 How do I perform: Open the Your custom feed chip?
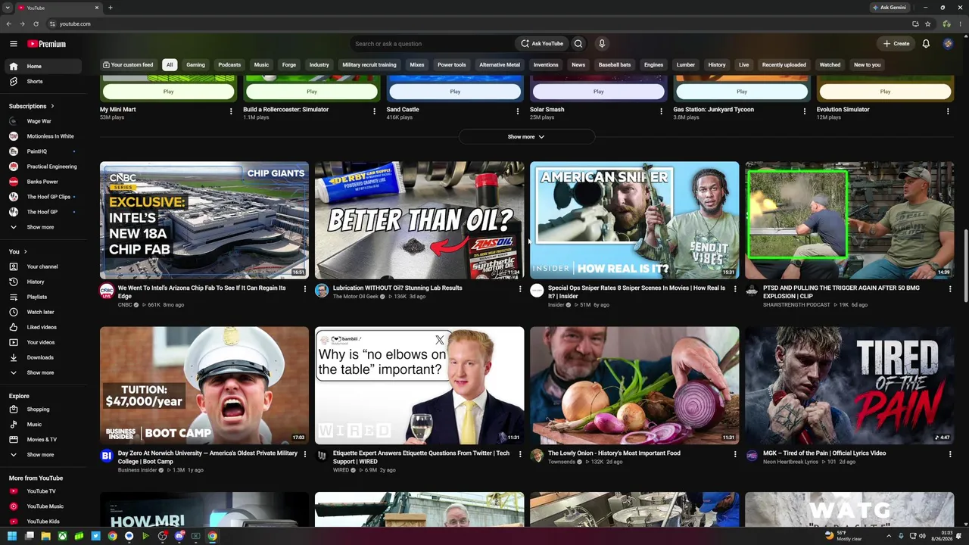point(128,65)
